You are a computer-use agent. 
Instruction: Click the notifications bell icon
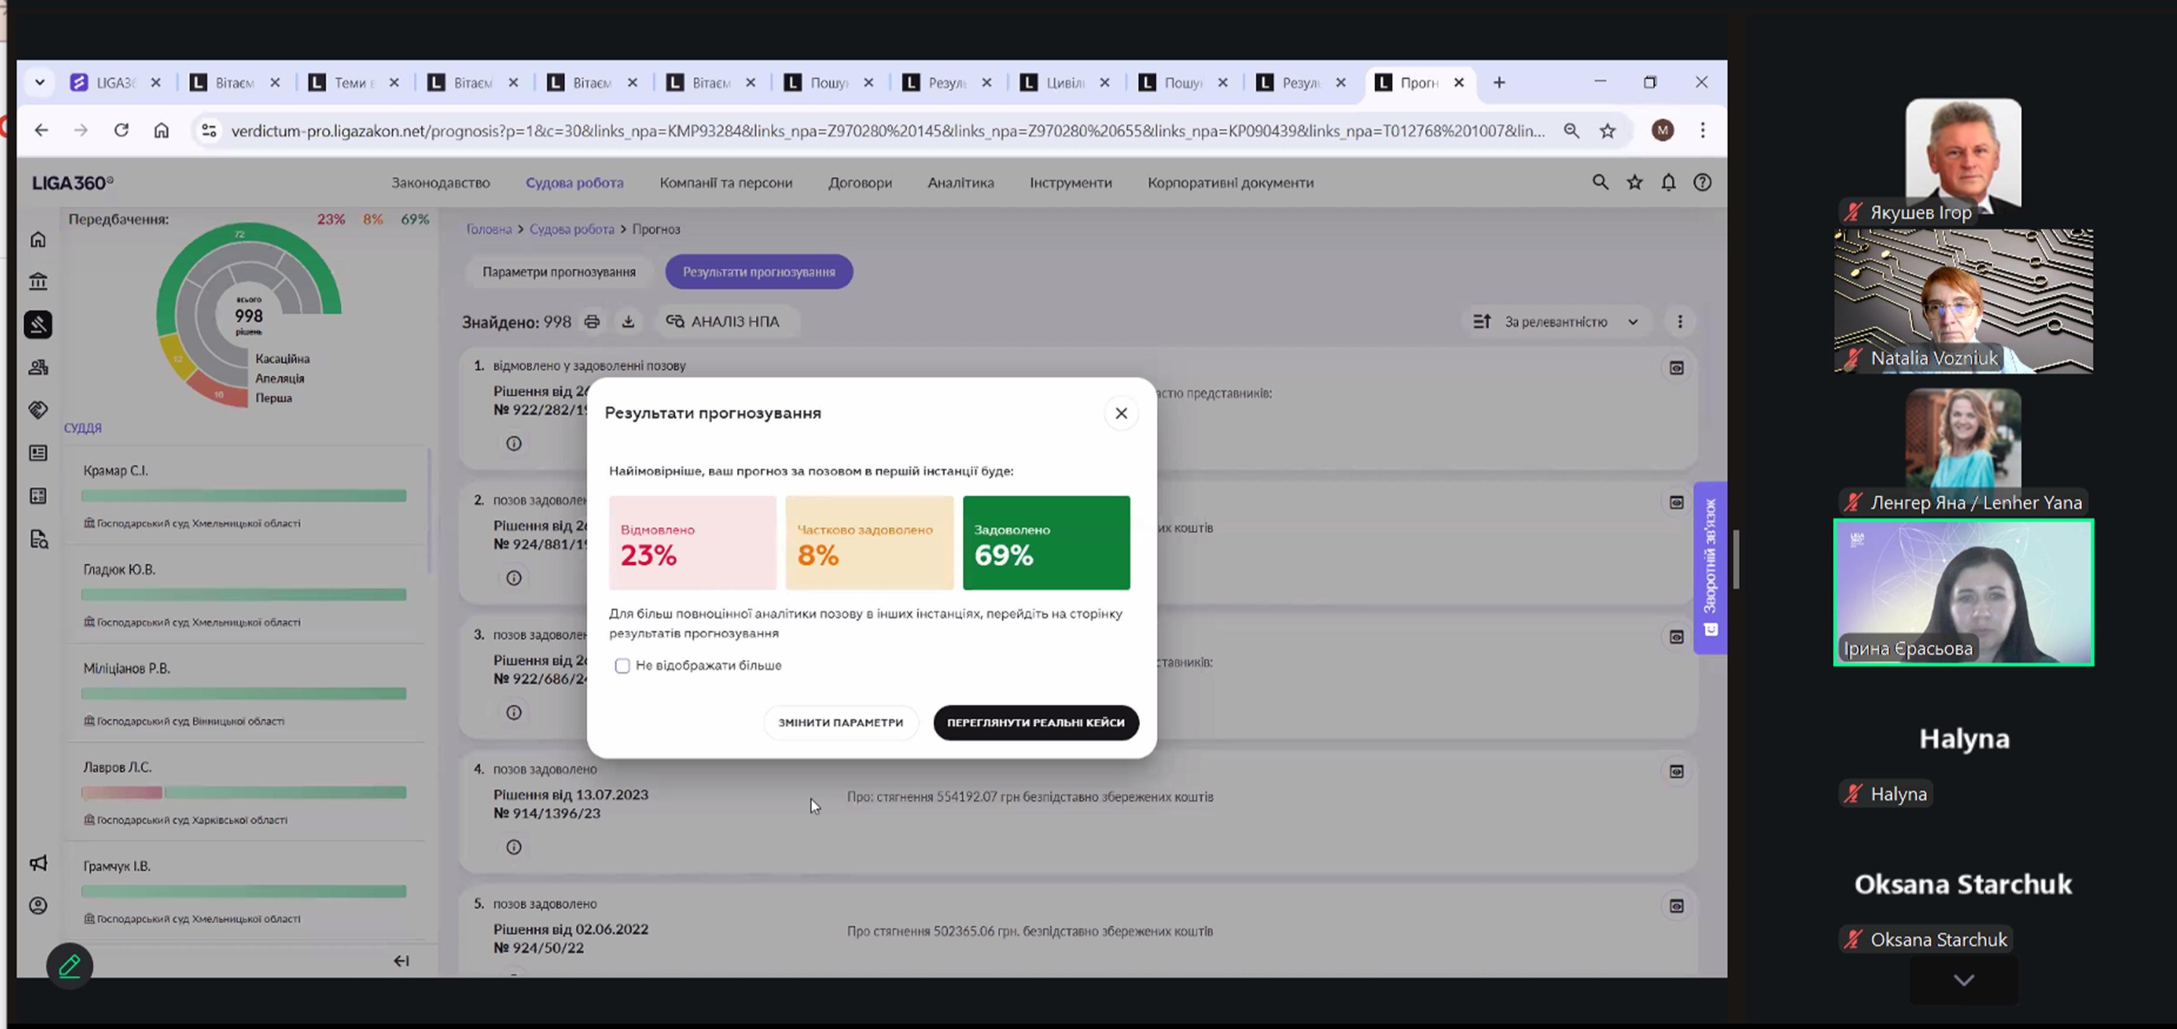point(1668,183)
